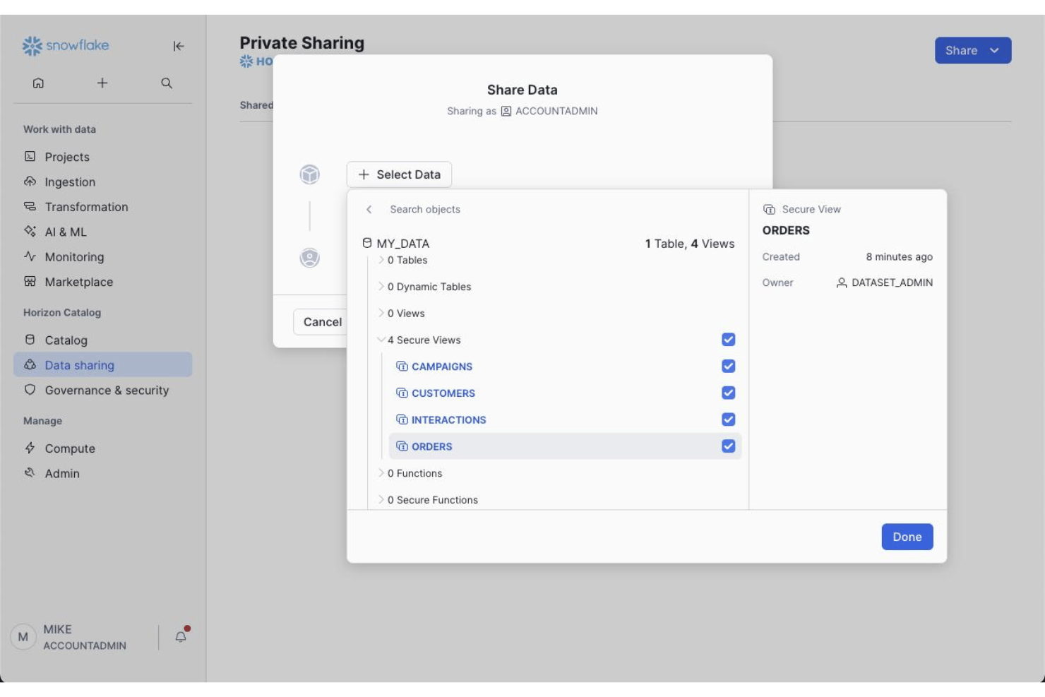Expand the 0 Views node
Image resolution: width=1045 pixels, height=697 pixels.
pos(381,313)
